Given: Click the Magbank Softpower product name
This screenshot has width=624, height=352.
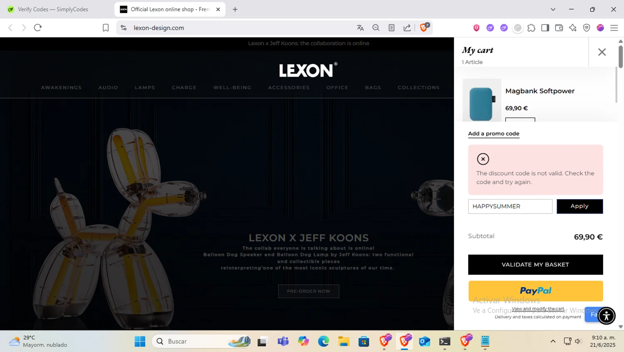Looking at the screenshot, I should pos(540,91).
